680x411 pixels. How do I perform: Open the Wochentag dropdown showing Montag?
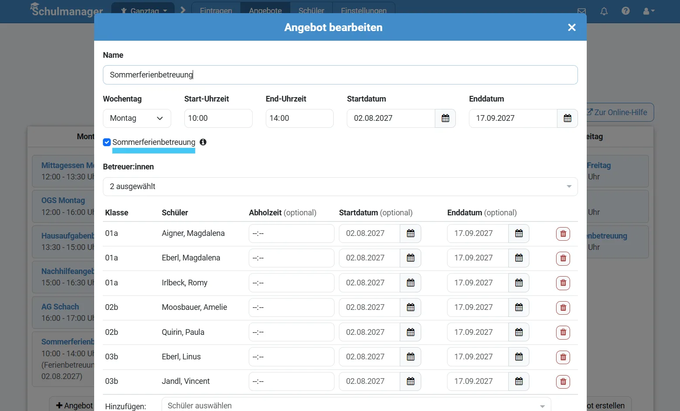(x=137, y=118)
